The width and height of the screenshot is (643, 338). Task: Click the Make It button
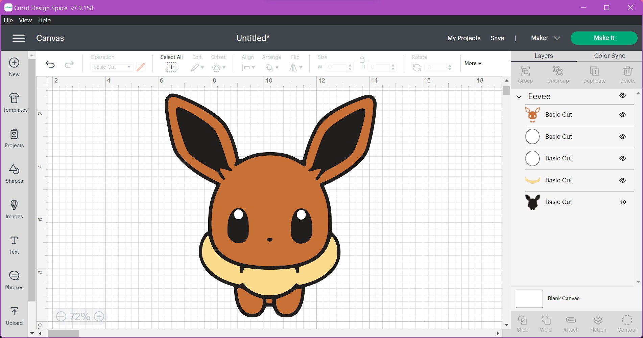[604, 38]
